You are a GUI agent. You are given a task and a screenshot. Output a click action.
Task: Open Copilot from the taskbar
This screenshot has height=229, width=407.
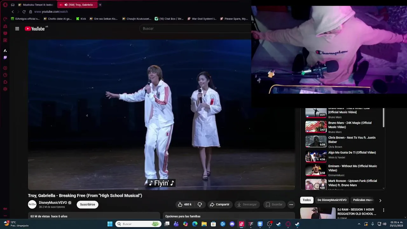coord(186,224)
